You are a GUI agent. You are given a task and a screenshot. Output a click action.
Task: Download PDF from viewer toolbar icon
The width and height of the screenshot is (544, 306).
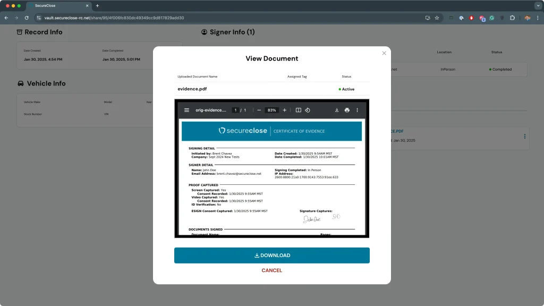(337, 110)
